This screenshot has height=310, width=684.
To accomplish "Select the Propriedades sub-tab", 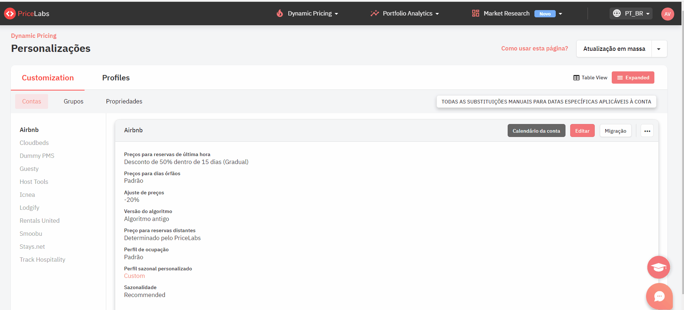I will tap(124, 101).
